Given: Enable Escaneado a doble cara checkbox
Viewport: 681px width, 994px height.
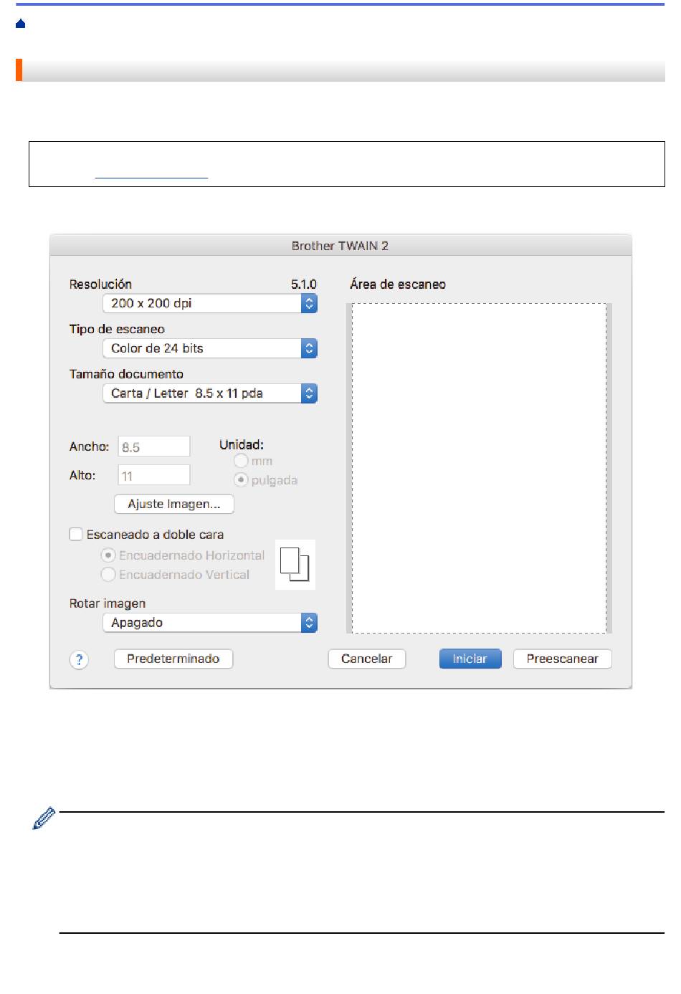Looking at the screenshot, I should click(76, 534).
